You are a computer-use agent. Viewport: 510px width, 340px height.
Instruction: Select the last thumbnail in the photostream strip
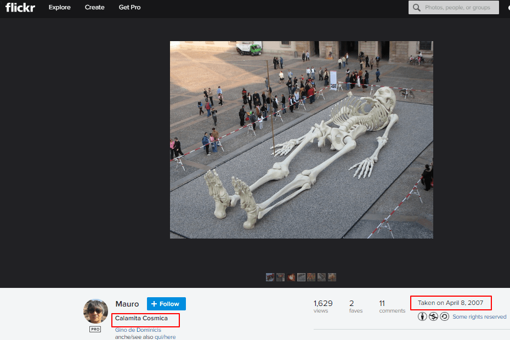pyautogui.click(x=332, y=277)
